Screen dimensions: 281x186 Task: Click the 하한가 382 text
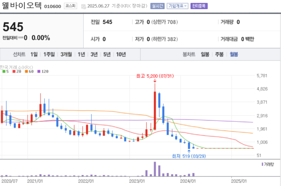pyautogui.click(x=165, y=39)
